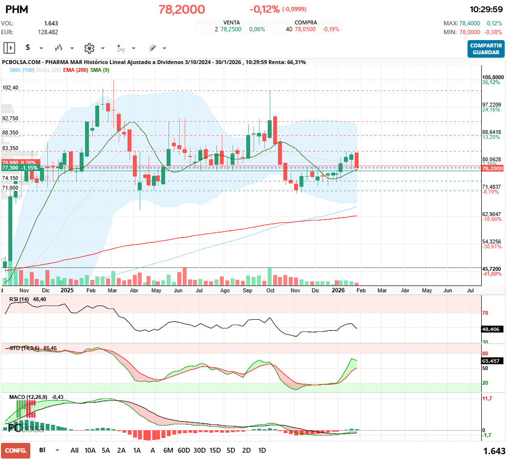Click the COMPARTIR GUARDAR button
512x461 pixels.
pos(486,49)
